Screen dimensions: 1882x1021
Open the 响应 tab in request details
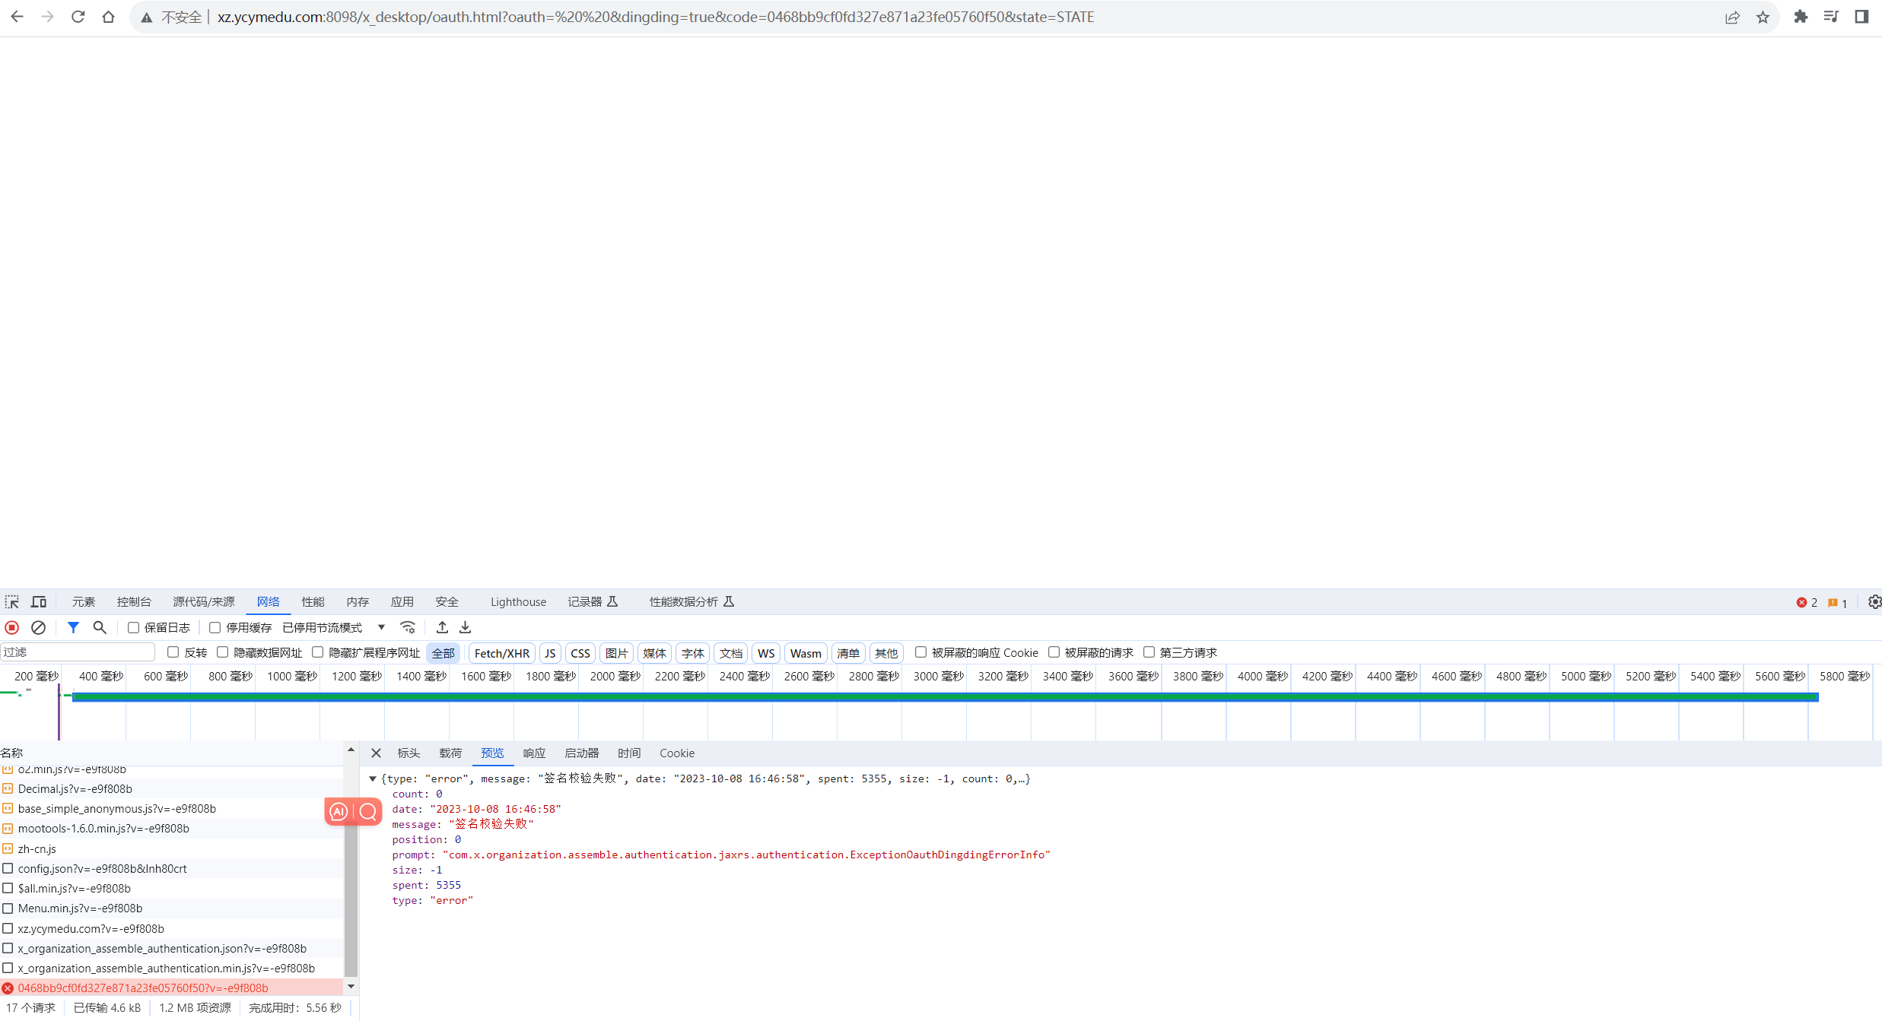[x=534, y=753]
